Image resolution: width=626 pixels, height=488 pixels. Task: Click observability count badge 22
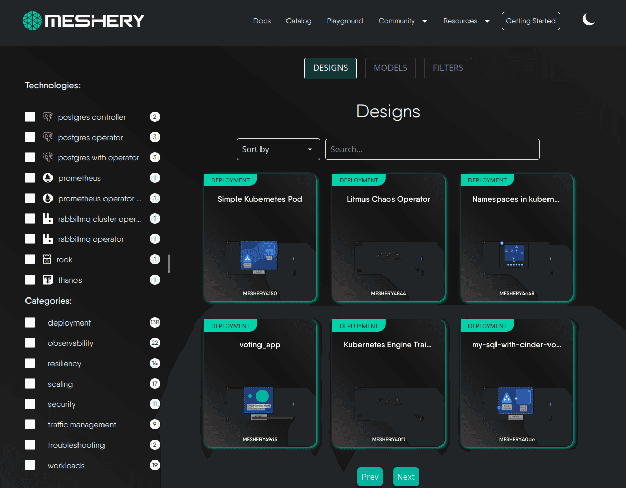[x=155, y=343]
